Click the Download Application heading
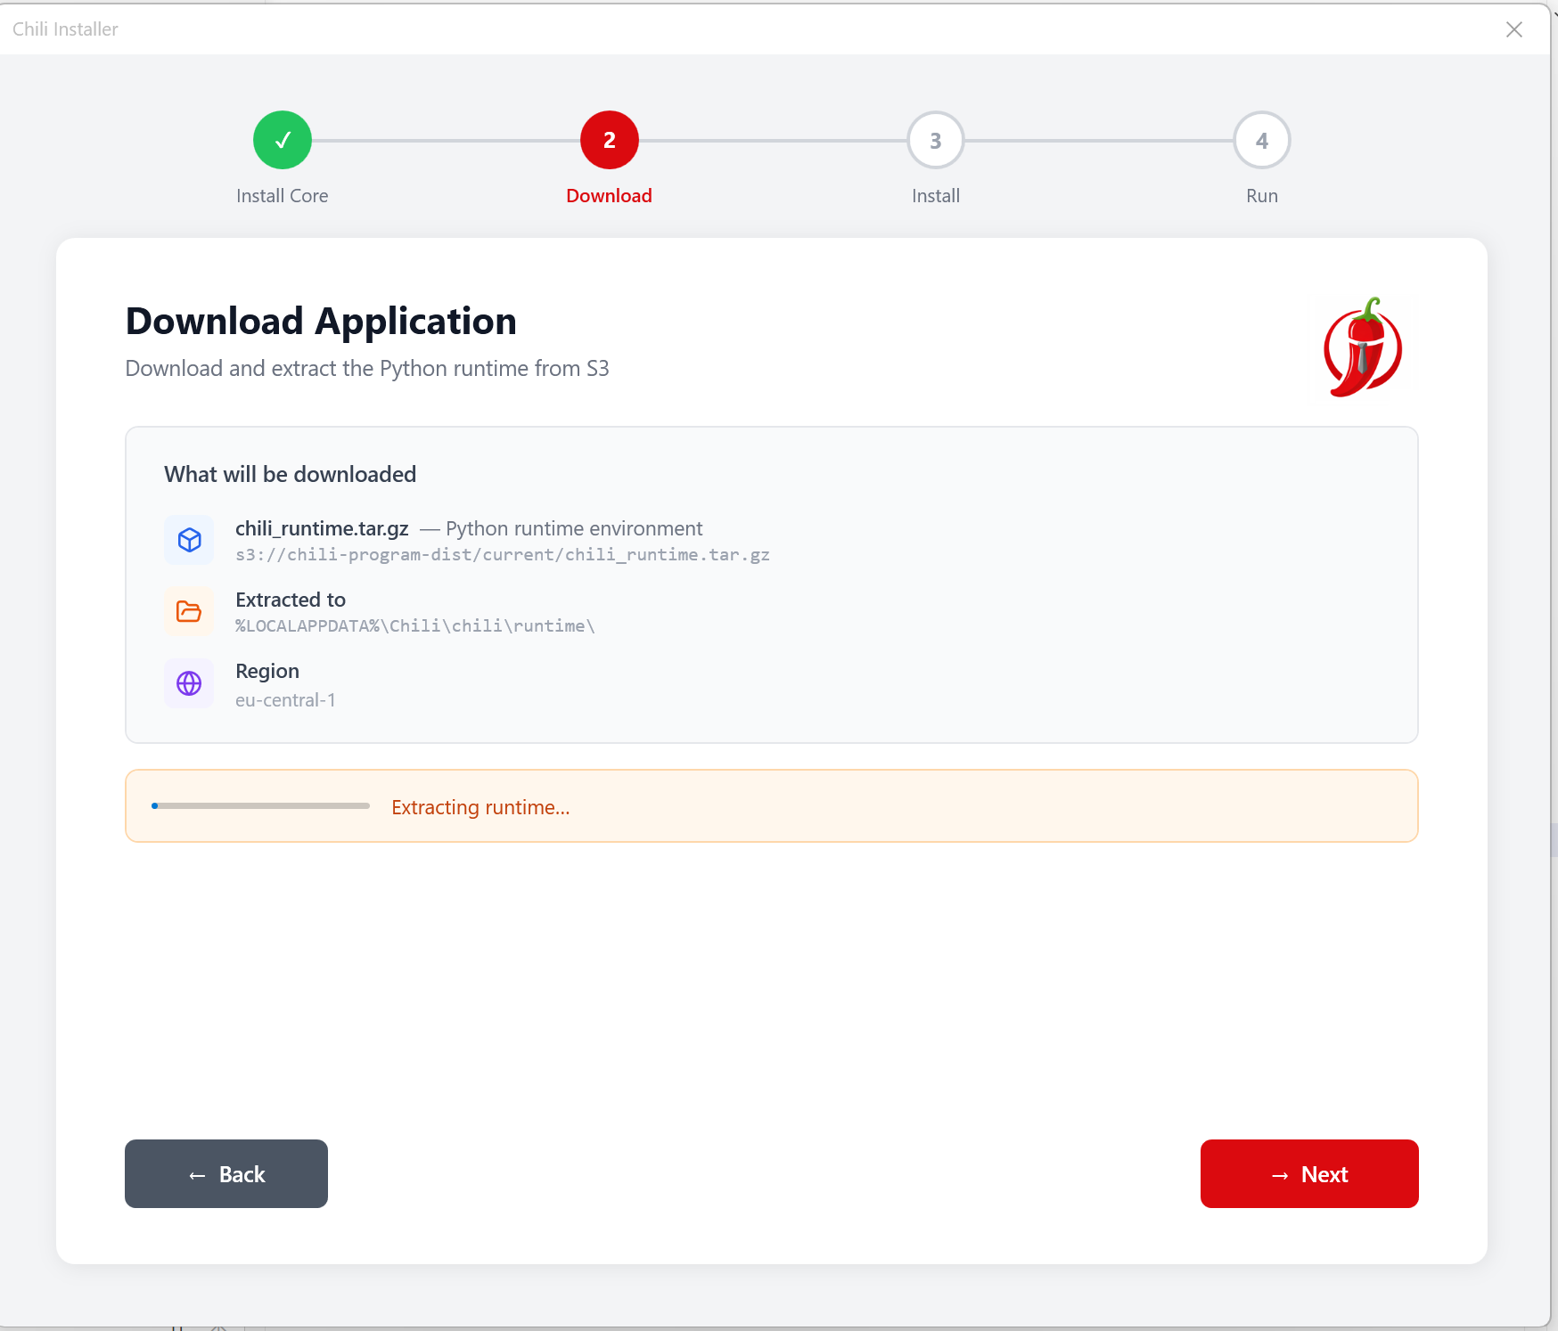Viewport: 1558px width, 1331px height. 321,321
